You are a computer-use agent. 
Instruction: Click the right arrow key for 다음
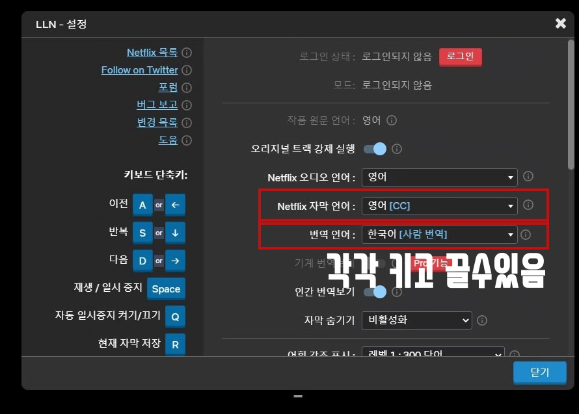[x=175, y=261]
